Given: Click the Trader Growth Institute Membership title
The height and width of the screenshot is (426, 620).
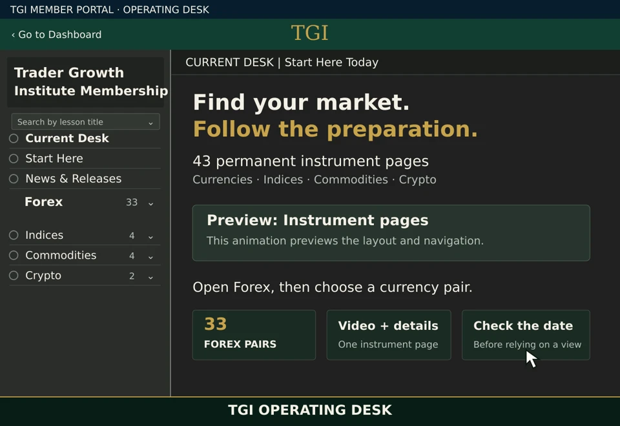Looking at the screenshot, I should pos(91,82).
